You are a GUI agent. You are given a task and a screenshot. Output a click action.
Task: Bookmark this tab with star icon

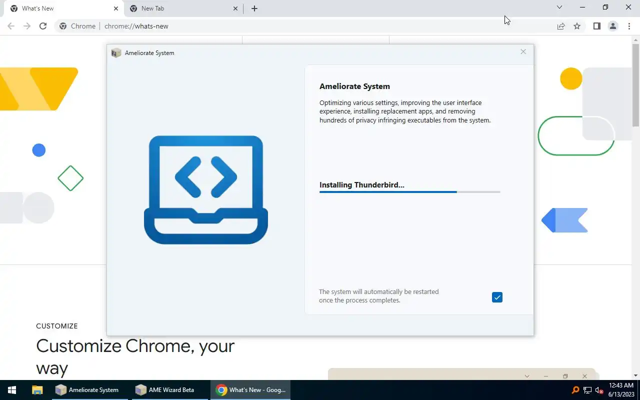pyautogui.click(x=577, y=26)
